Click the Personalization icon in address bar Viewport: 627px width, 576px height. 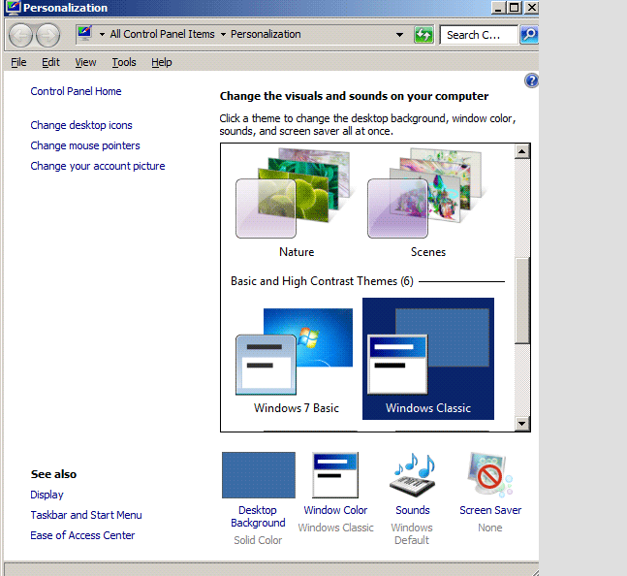tap(84, 34)
